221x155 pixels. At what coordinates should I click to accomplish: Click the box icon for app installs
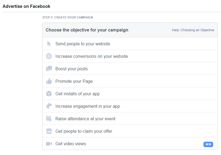(x=49, y=94)
